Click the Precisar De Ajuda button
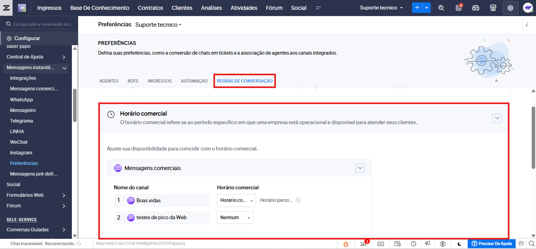This screenshot has width=536, height=249. (x=492, y=244)
